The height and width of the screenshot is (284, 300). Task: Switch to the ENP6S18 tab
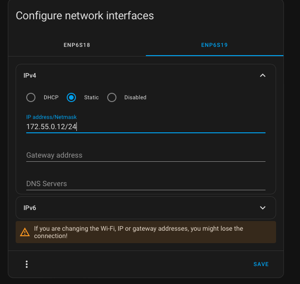point(77,45)
